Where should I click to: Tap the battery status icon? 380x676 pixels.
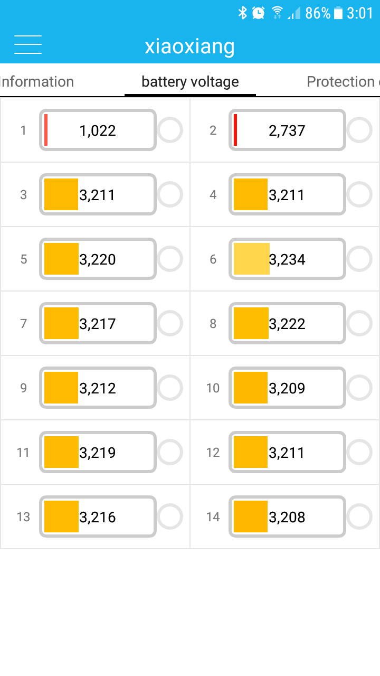tap(338, 13)
